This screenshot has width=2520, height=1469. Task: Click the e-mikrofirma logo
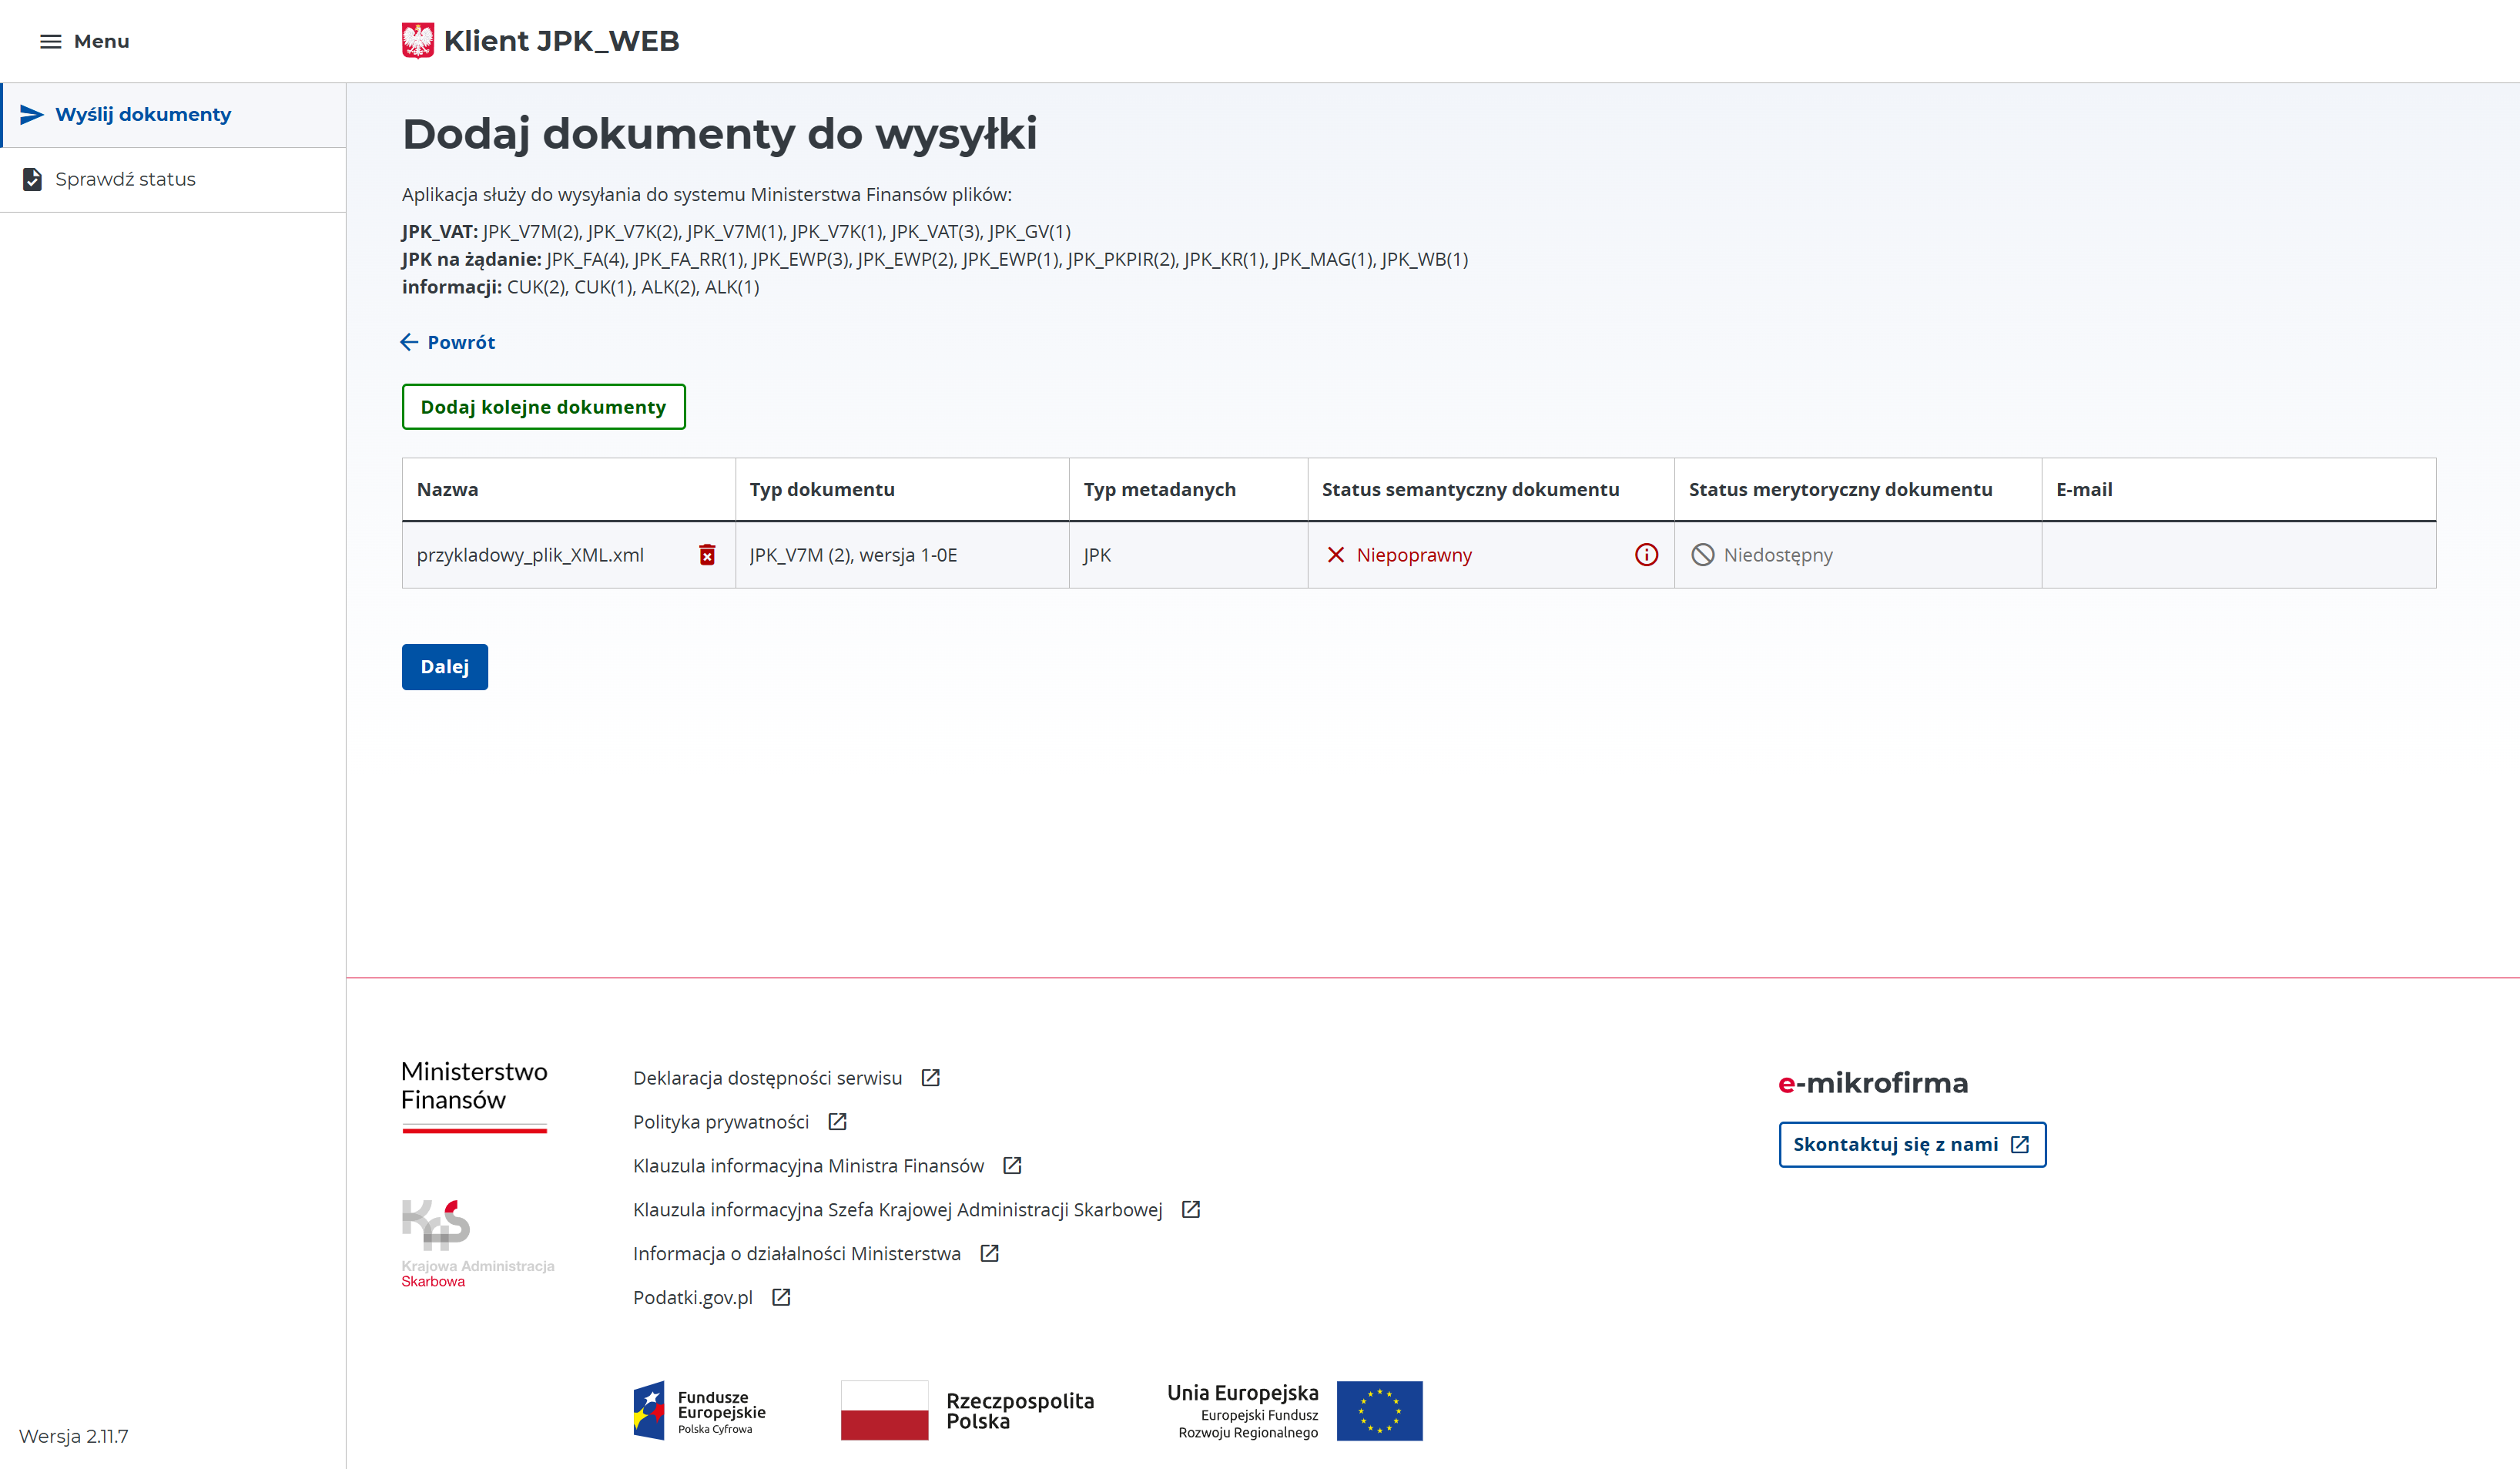tap(1873, 1083)
